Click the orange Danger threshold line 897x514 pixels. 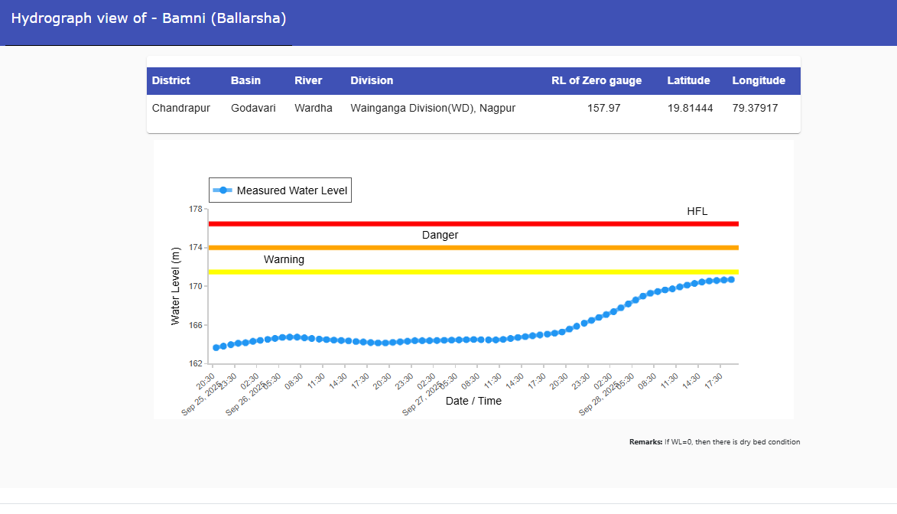tap(473, 248)
